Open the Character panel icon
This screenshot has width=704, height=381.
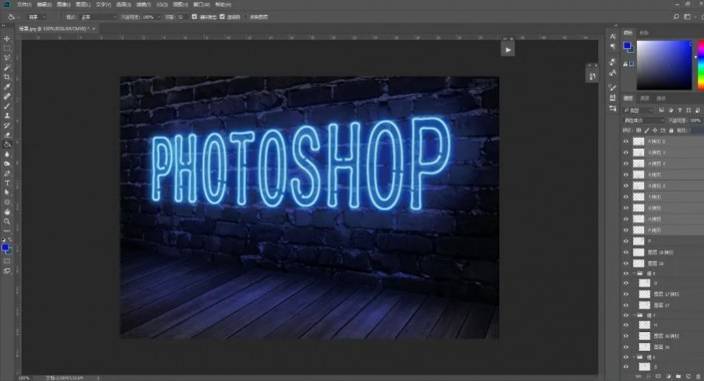coord(613,36)
